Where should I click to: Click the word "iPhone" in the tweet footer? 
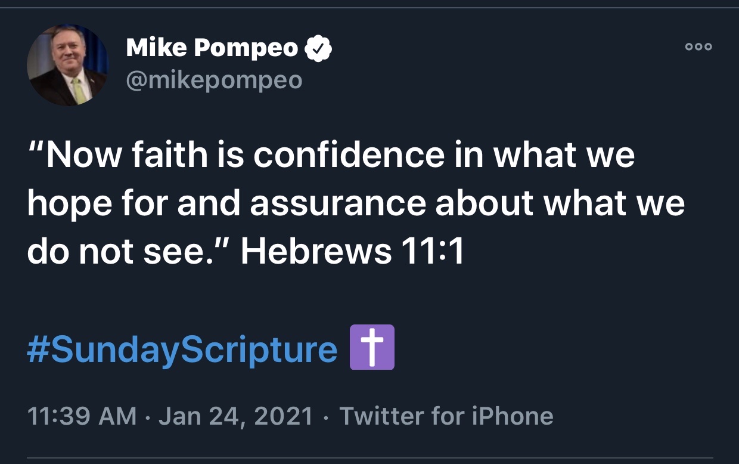coord(513,416)
